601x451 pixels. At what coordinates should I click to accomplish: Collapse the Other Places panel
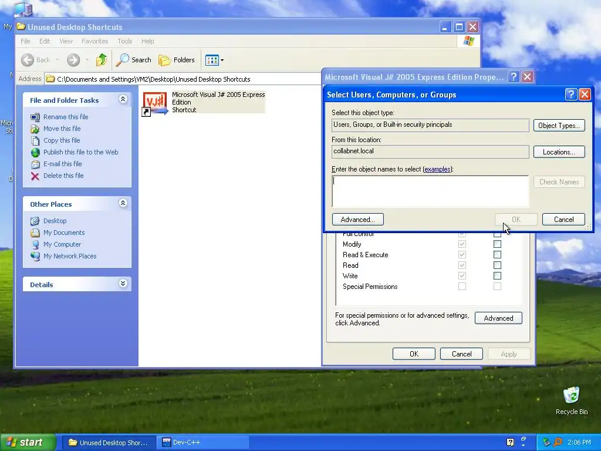click(123, 203)
